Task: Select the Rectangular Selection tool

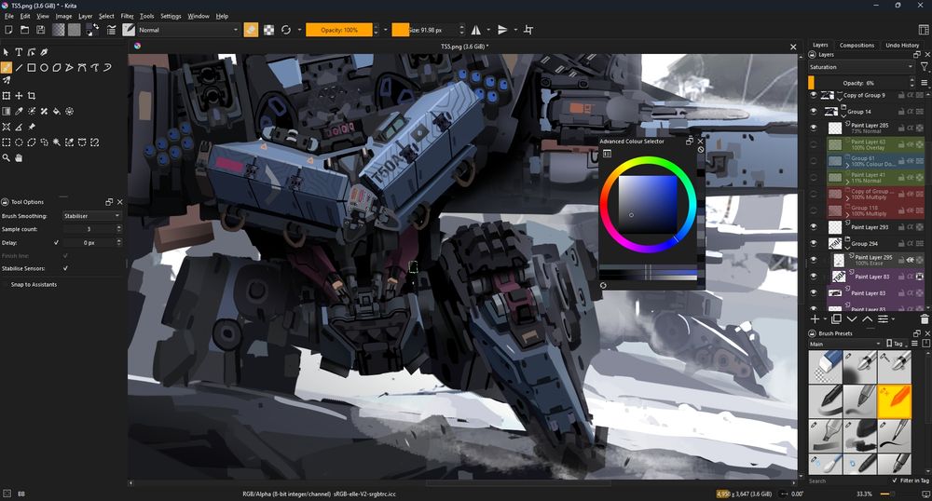Action: point(6,142)
